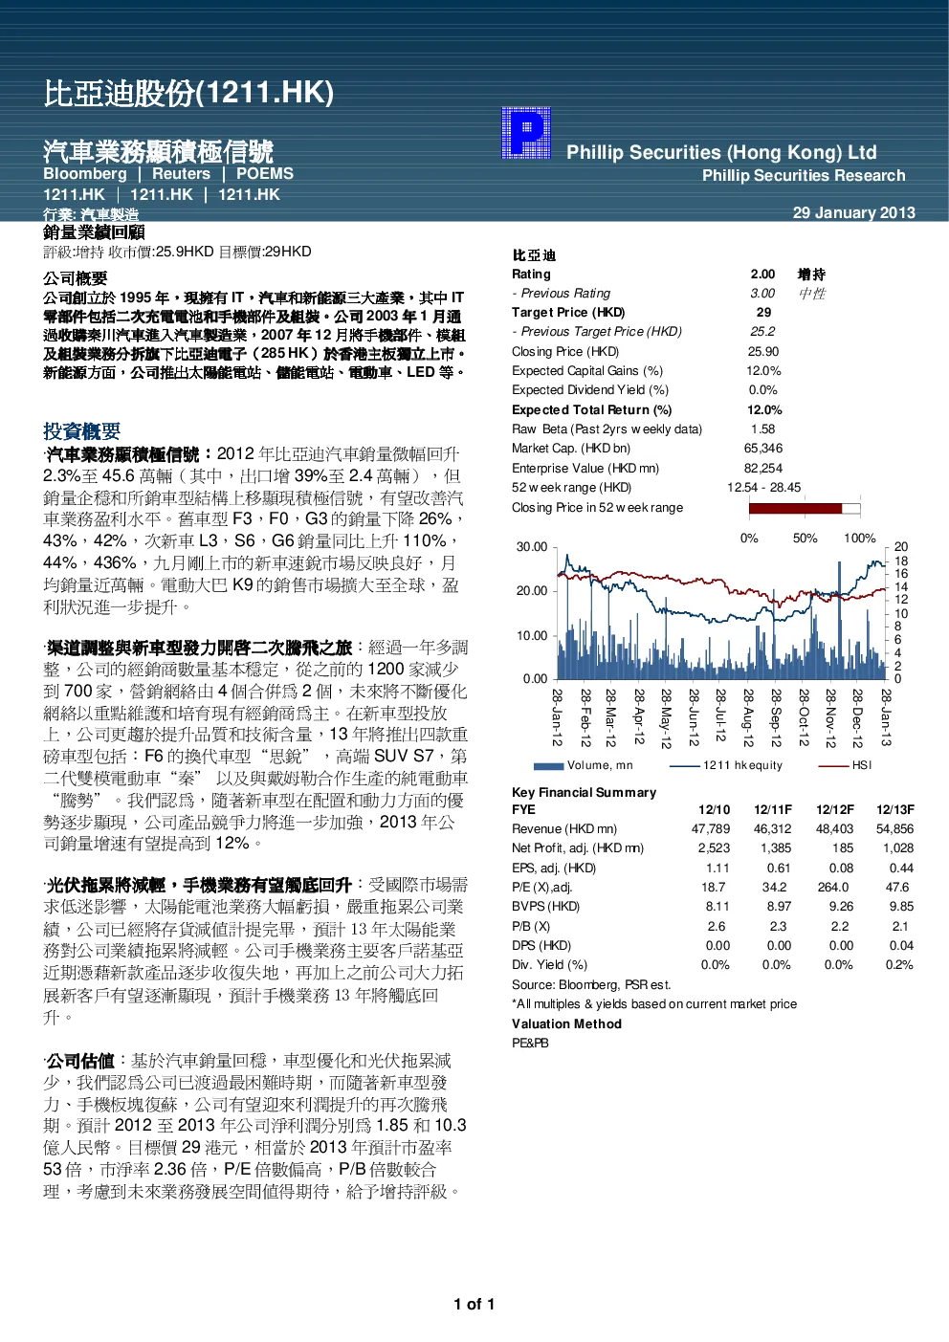The width and height of the screenshot is (949, 1342).
Task: Click the Enterprise Value 82,254
Action: [x=763, y=469]
